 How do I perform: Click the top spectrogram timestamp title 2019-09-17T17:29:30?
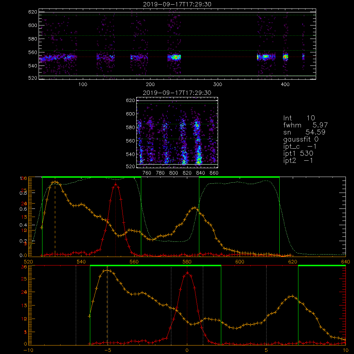click(177, 4)
